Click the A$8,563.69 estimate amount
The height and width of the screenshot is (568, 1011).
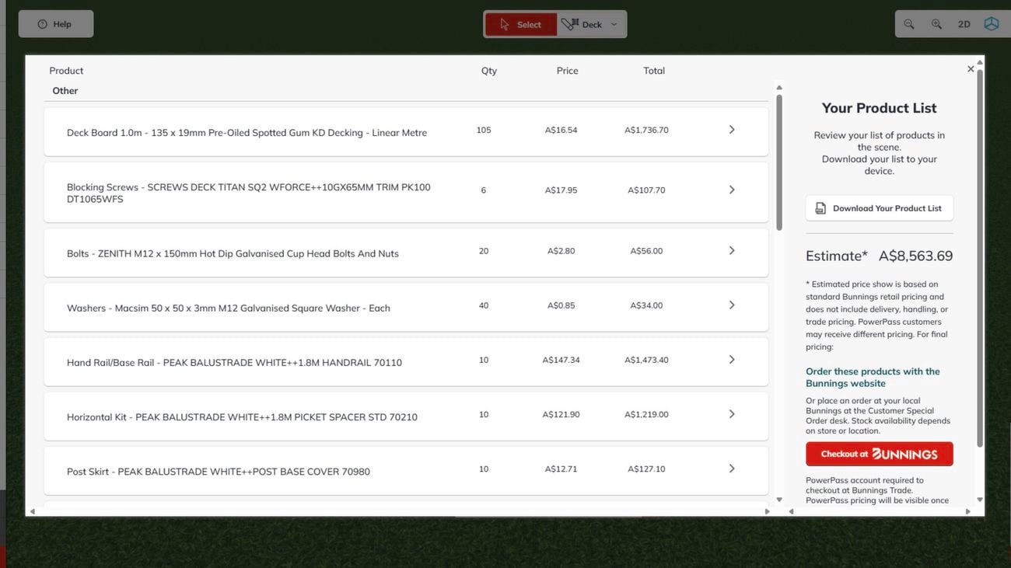(915, 256)
